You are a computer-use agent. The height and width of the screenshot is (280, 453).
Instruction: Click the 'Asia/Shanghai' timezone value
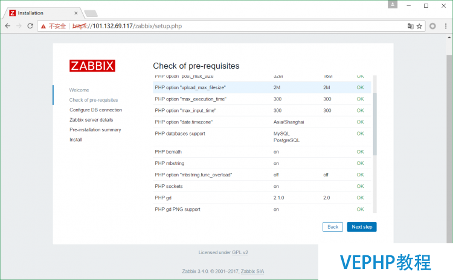pos(289,122)
